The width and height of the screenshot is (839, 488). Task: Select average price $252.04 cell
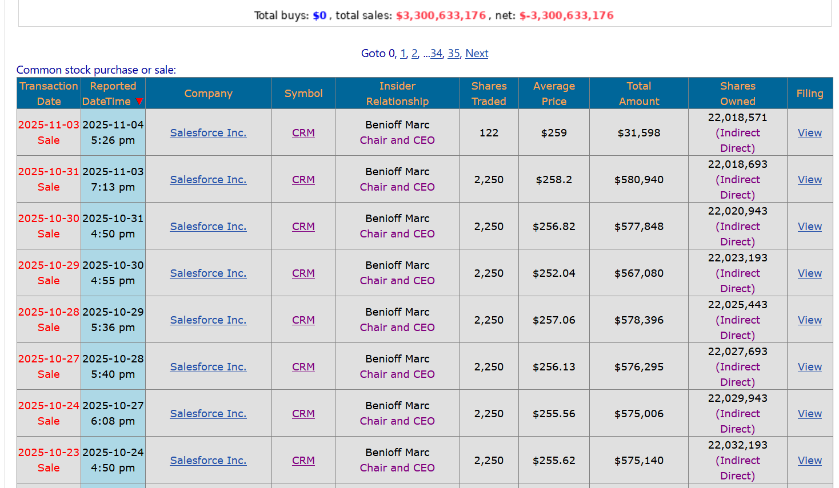point(554,273)
